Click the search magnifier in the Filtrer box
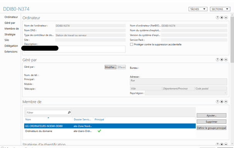The width and height of the screenshot is (234, 148). tap(69, 113)
